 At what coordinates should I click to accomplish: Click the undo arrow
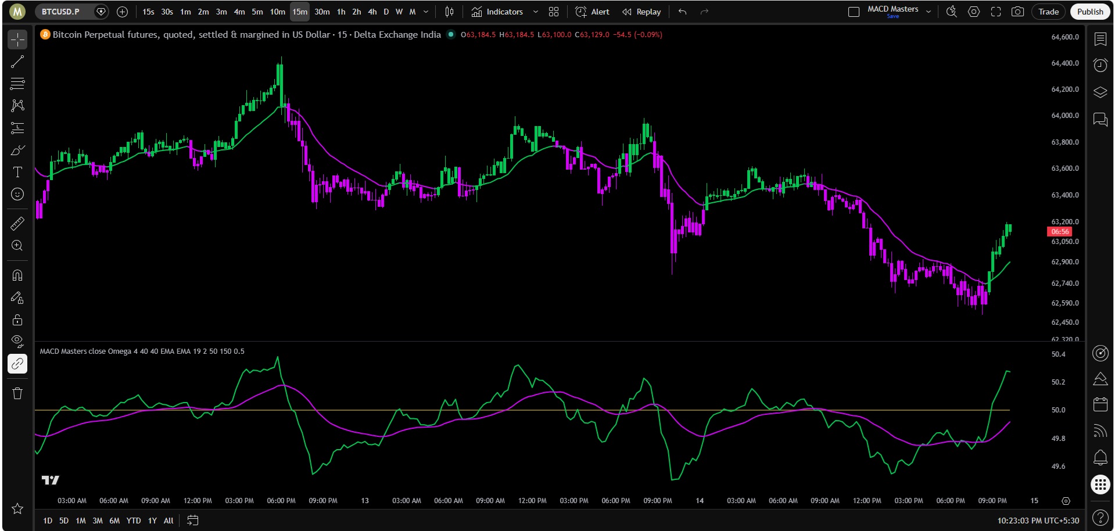coord(683,12)
